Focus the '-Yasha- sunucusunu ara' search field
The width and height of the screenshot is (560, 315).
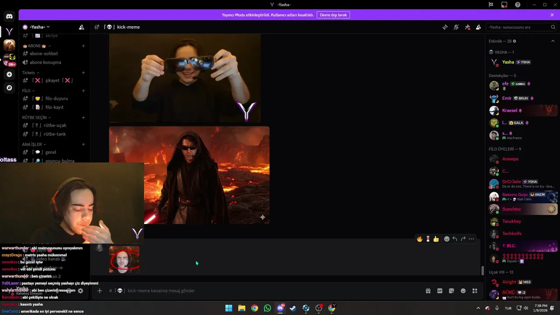pyautogui.click(x=522, y=27)
